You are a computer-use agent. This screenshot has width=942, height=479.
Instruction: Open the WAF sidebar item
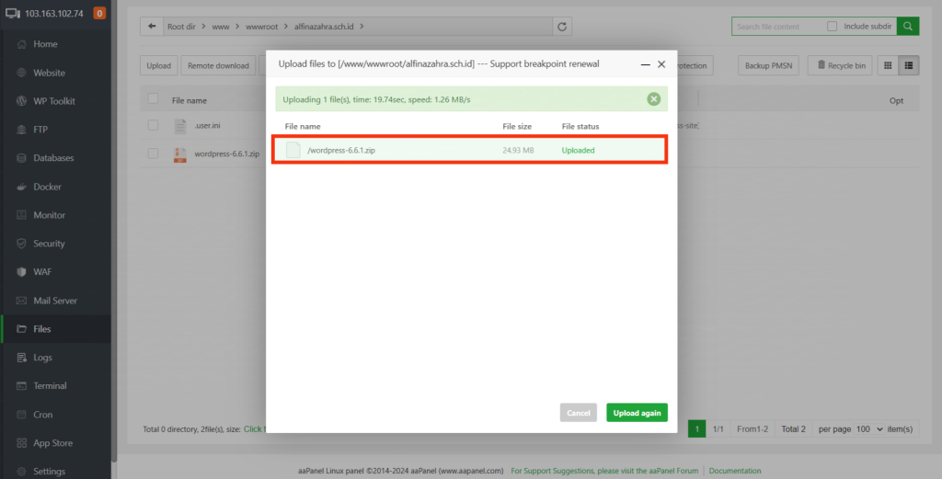click(x=43, y=272)
